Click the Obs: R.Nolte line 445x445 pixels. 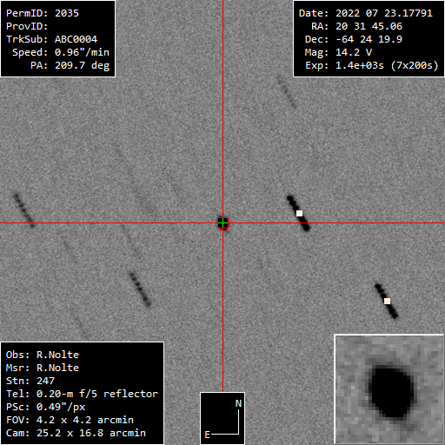43,355
